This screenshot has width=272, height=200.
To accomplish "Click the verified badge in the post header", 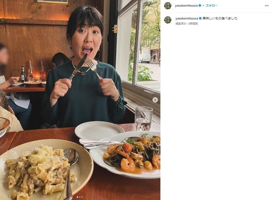I will click(x=199, y=5).
